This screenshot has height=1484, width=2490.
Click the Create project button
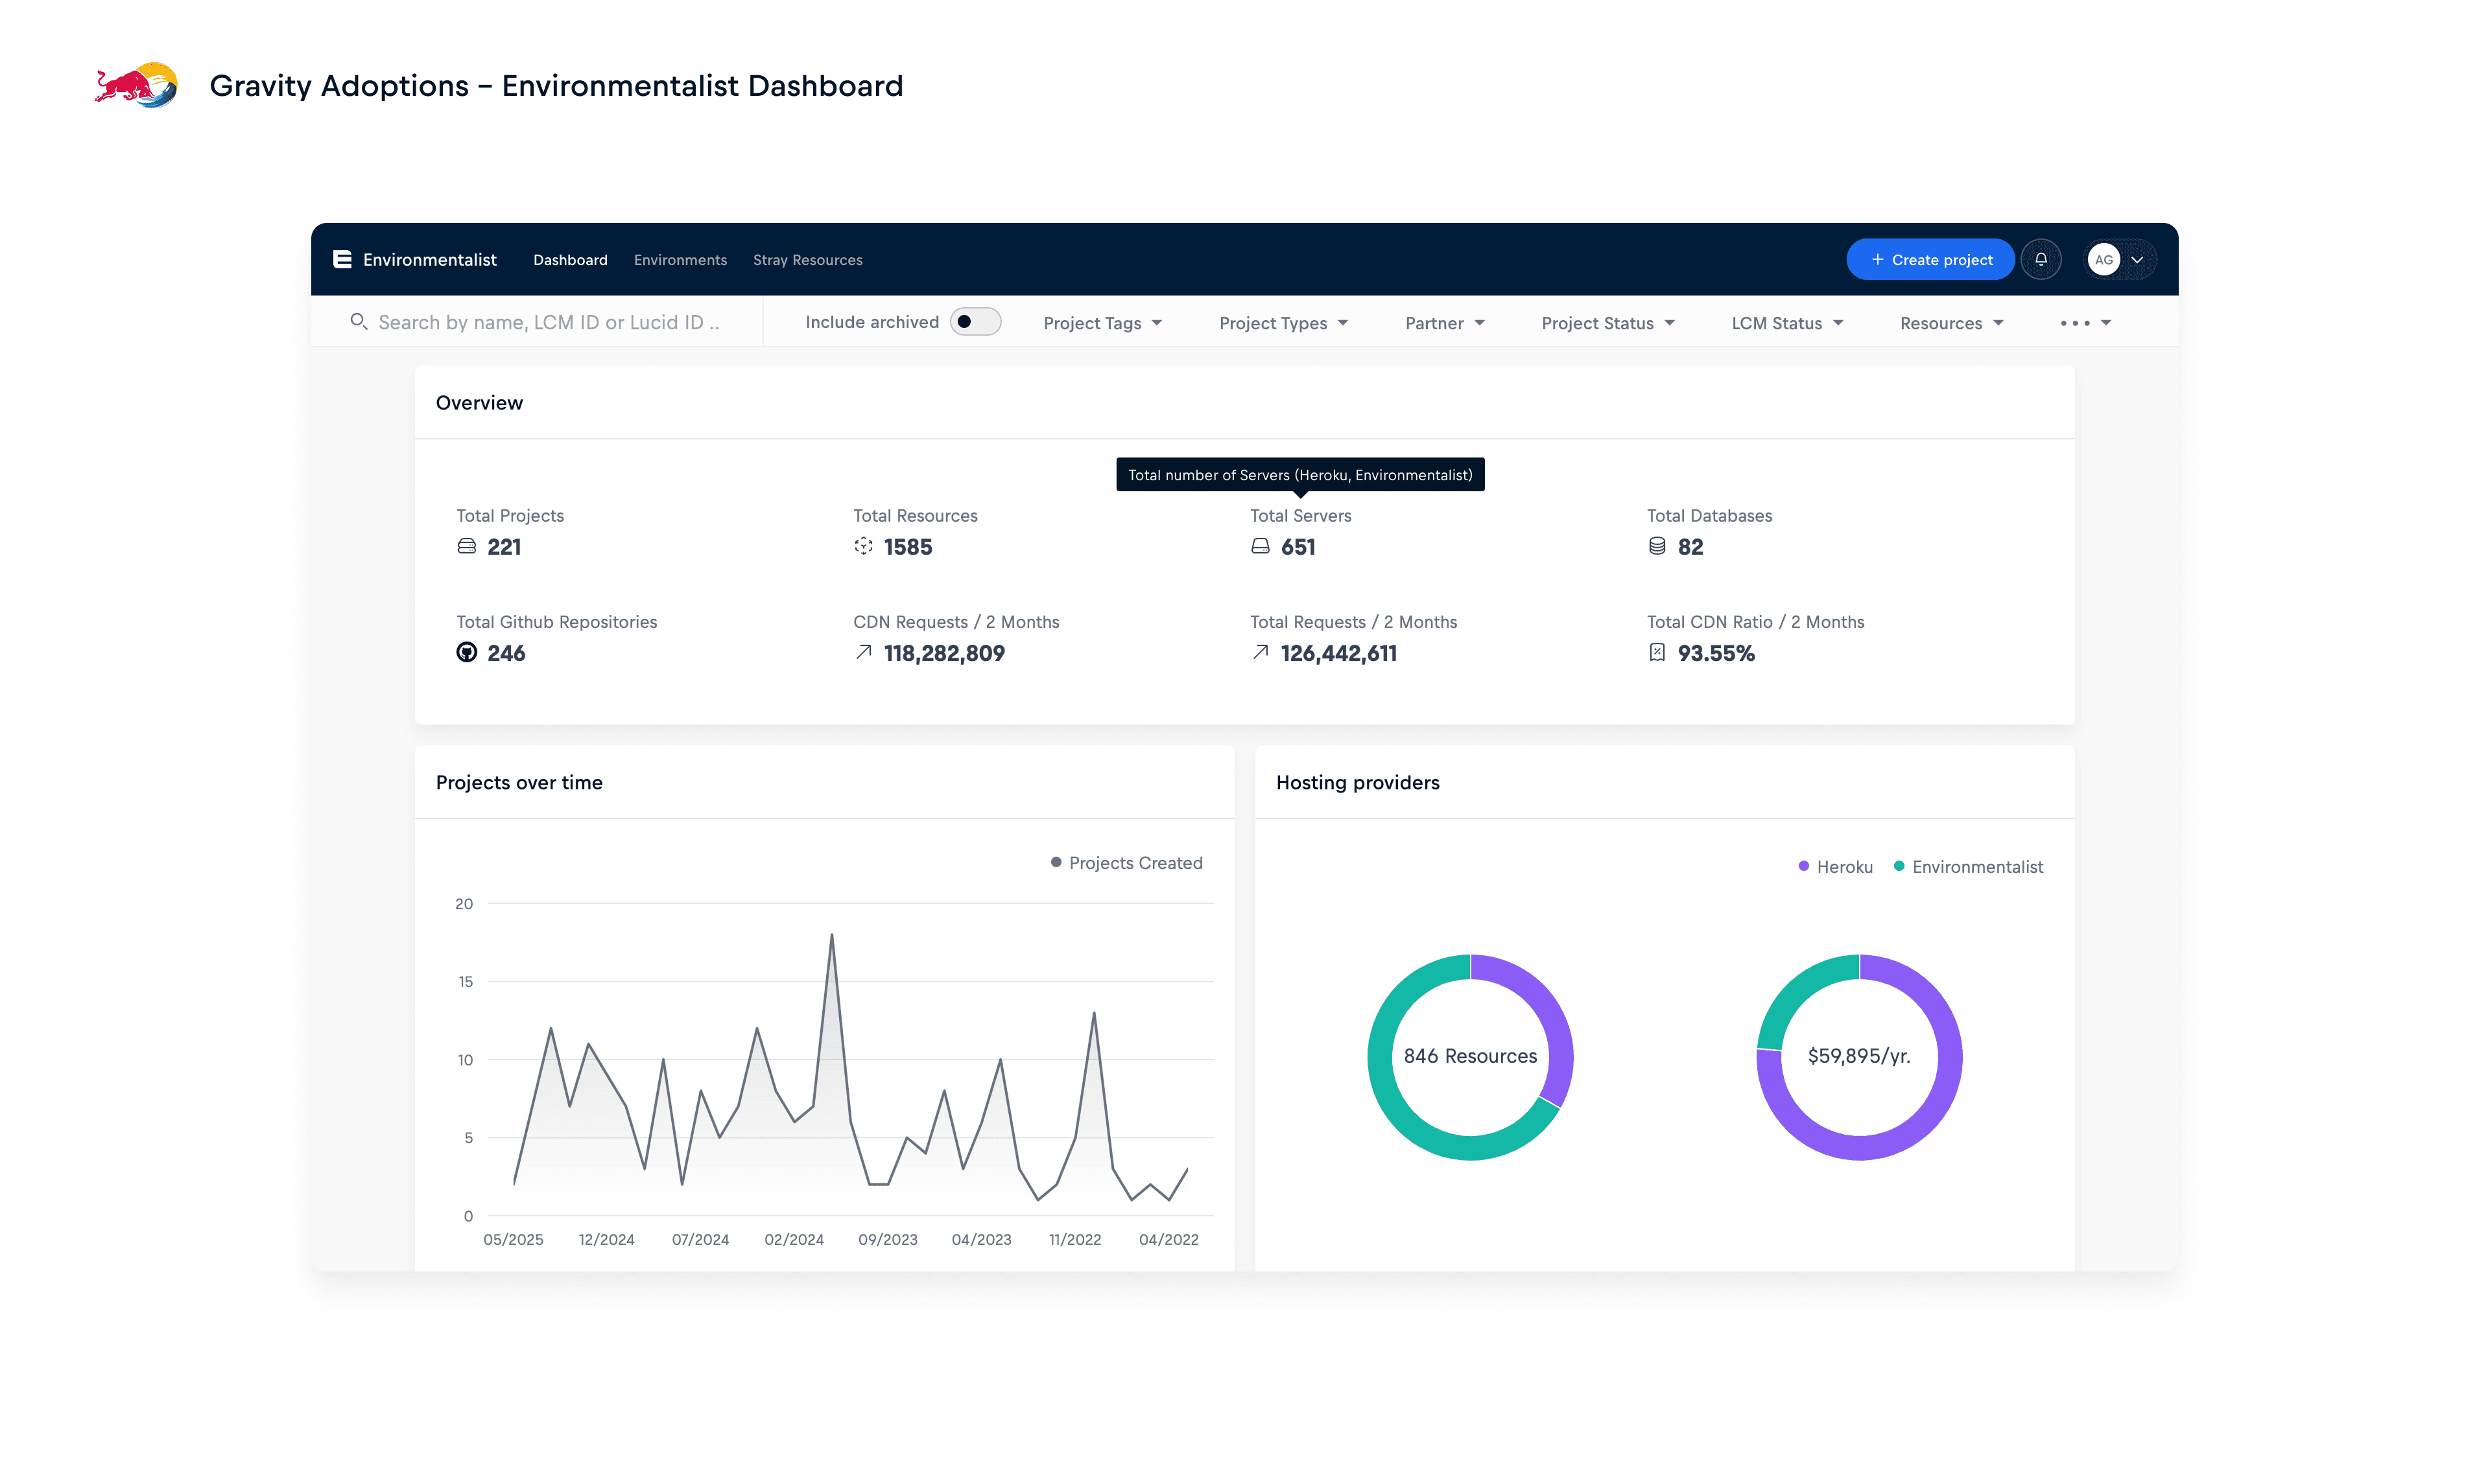tap(1930, 259)
